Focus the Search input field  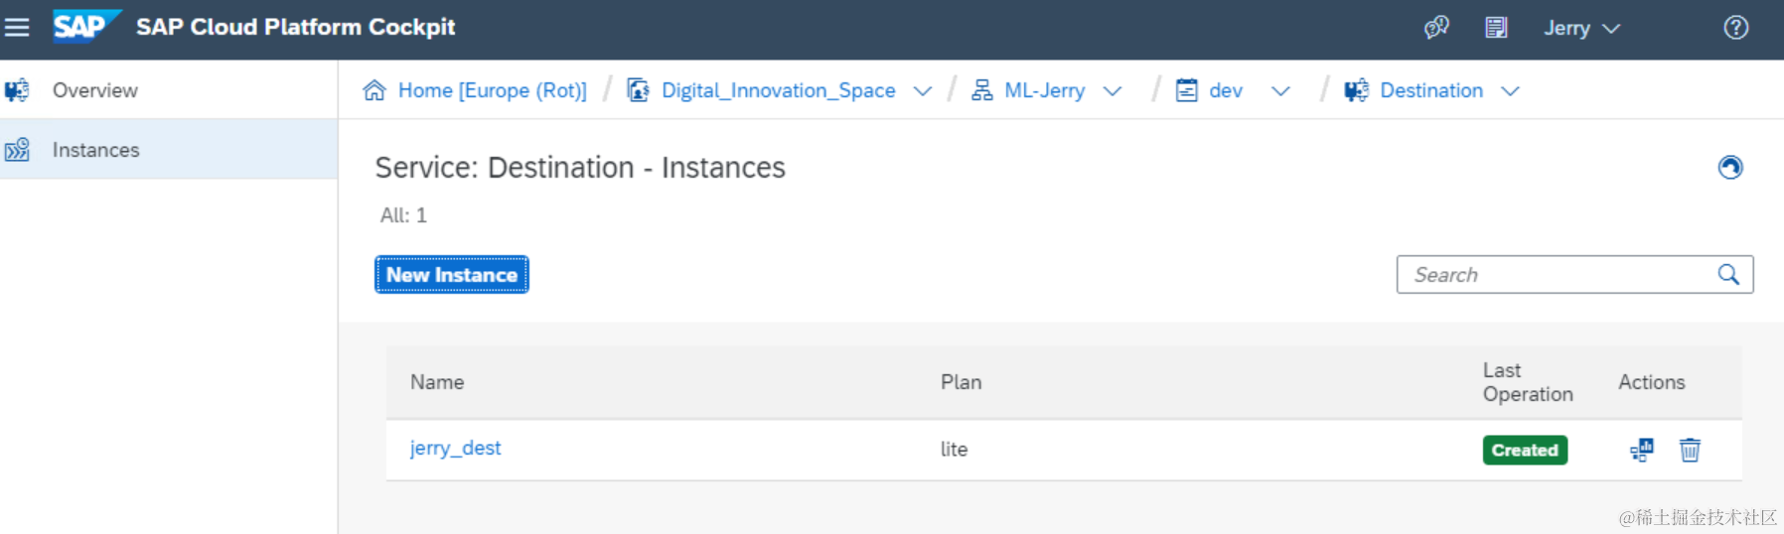pos(1555,275)
